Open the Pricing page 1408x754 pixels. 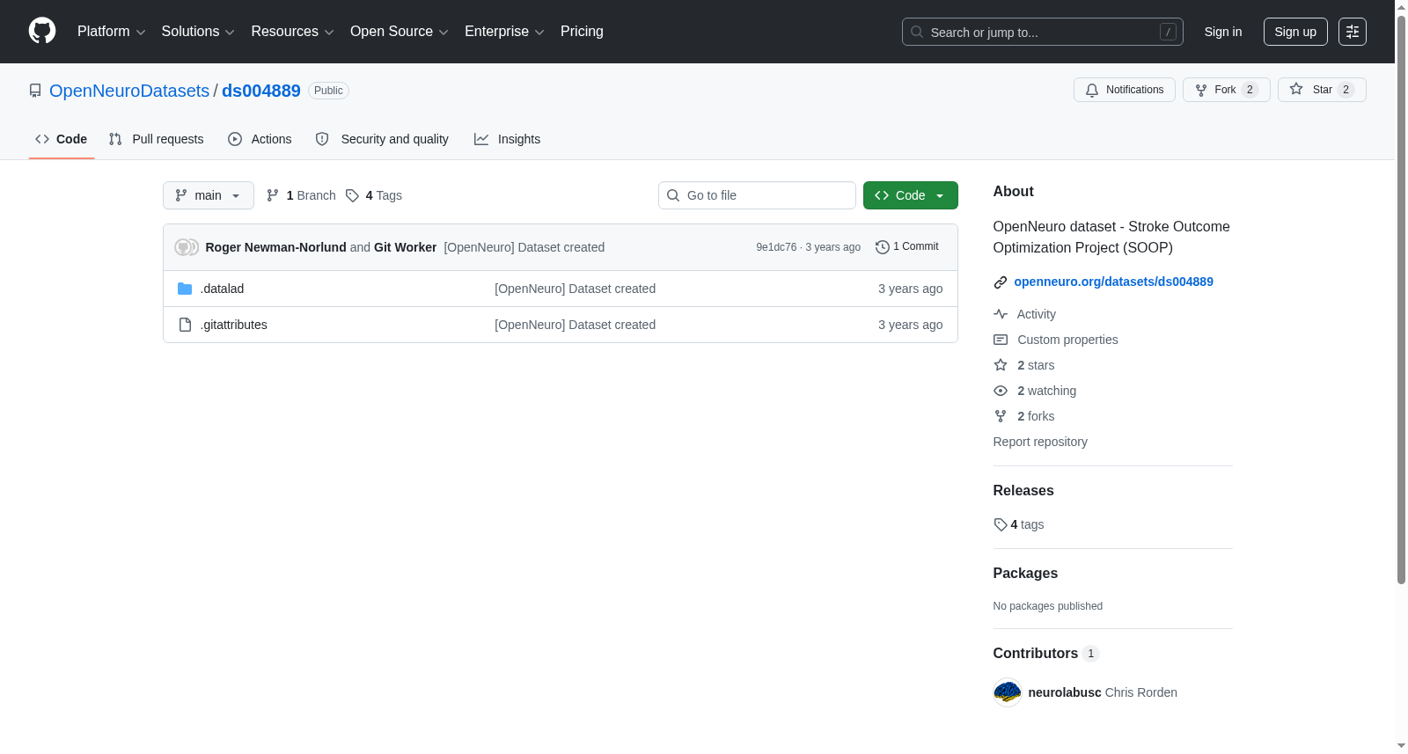[x=582, y=32]
